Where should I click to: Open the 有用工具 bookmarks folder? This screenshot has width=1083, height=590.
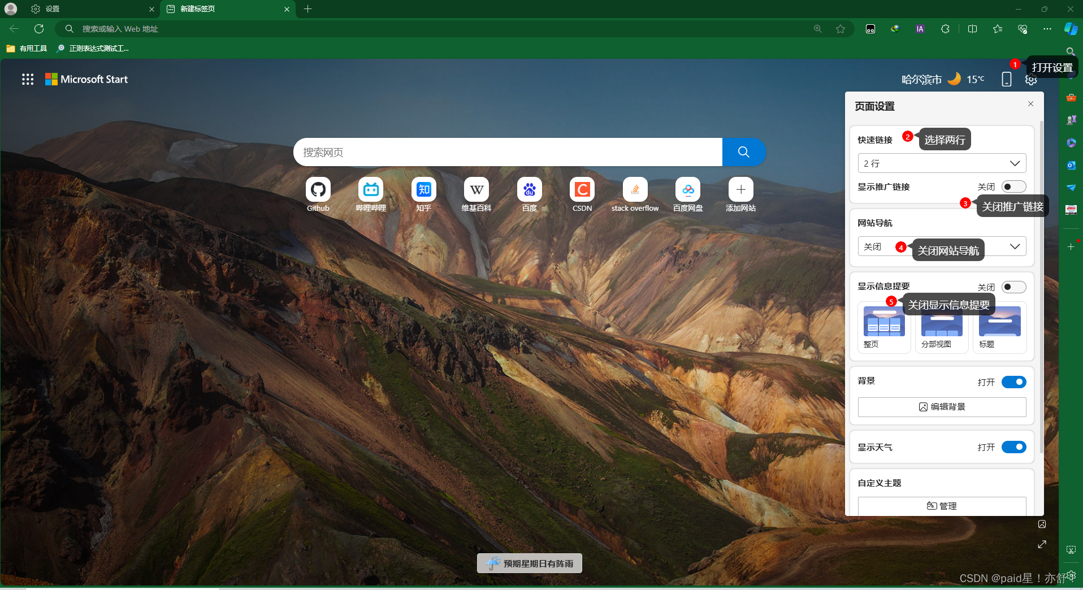(x=27, y=49)
